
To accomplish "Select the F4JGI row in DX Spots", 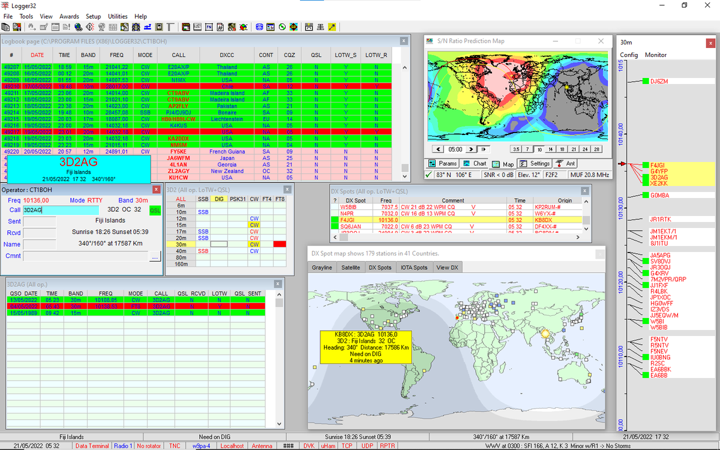I will [x=457, y=220].
